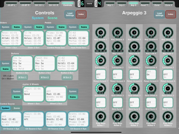Viewport: 179px width, 134px height.
Task: Adjust the Key Octave 1 knob
Action: click(x=101, y=33)
